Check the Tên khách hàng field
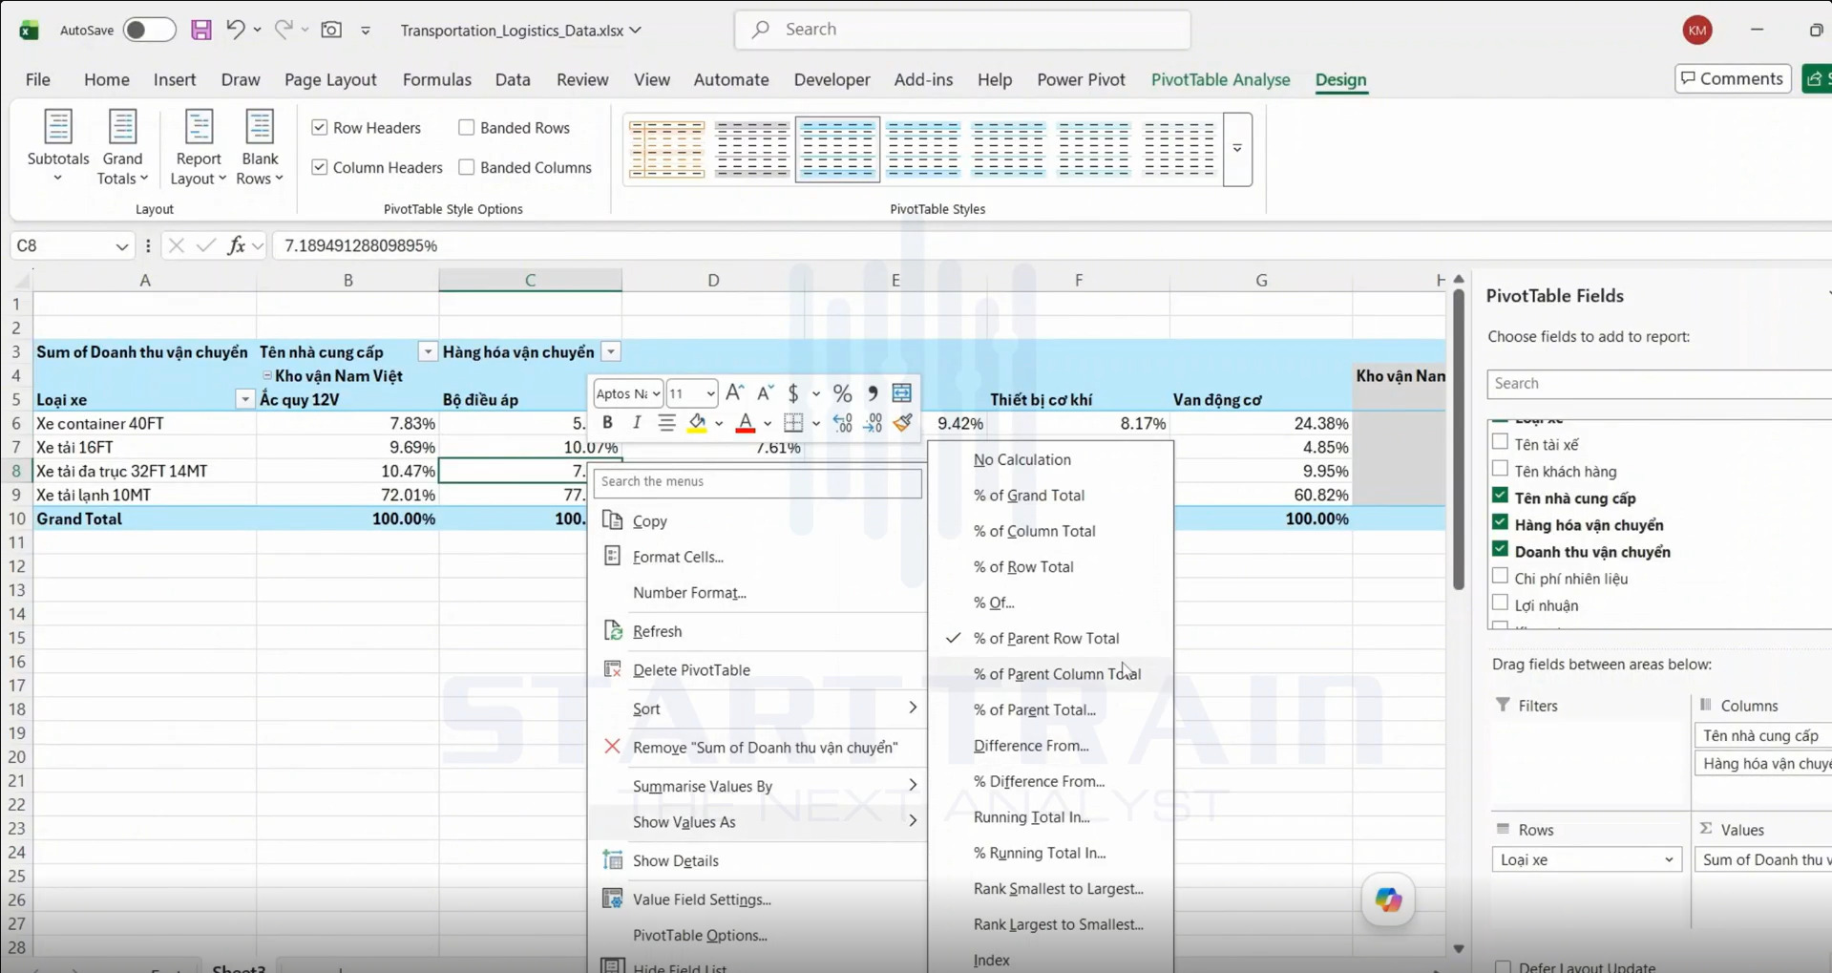Image resolution: width=1832 pixels, height=973 pixels. (1500, 470)
